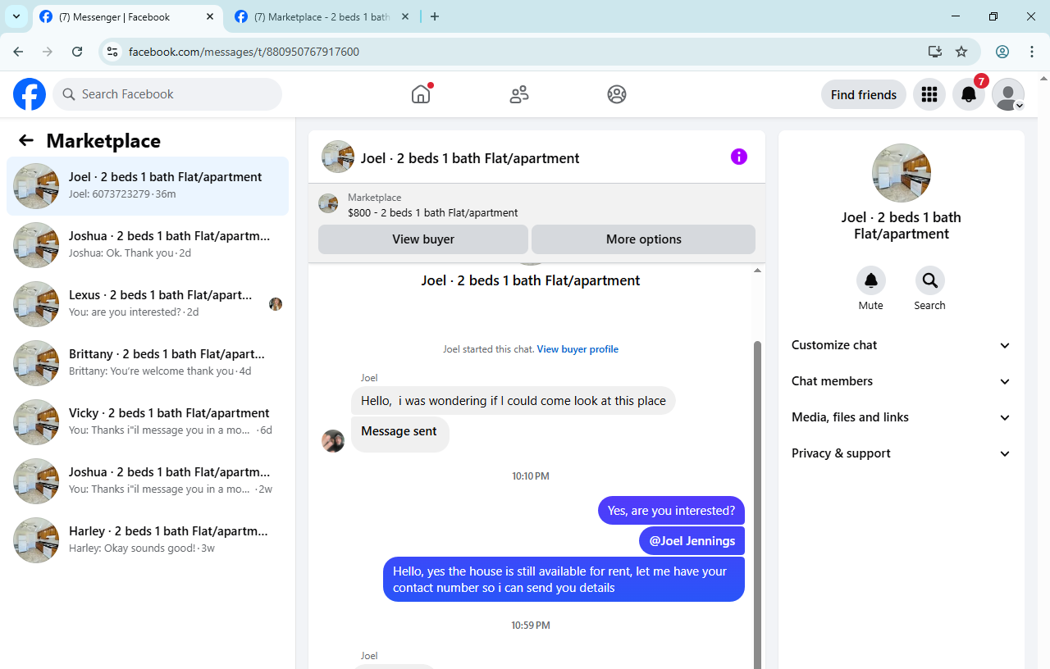
Task: Click Joel's large listing photo in right panel
Action: 902,173
